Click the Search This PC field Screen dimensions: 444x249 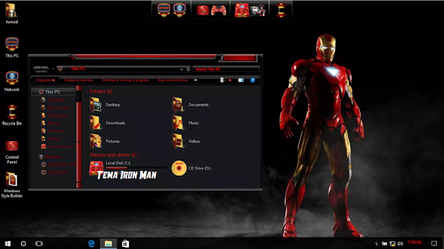[x=225, y=69]
